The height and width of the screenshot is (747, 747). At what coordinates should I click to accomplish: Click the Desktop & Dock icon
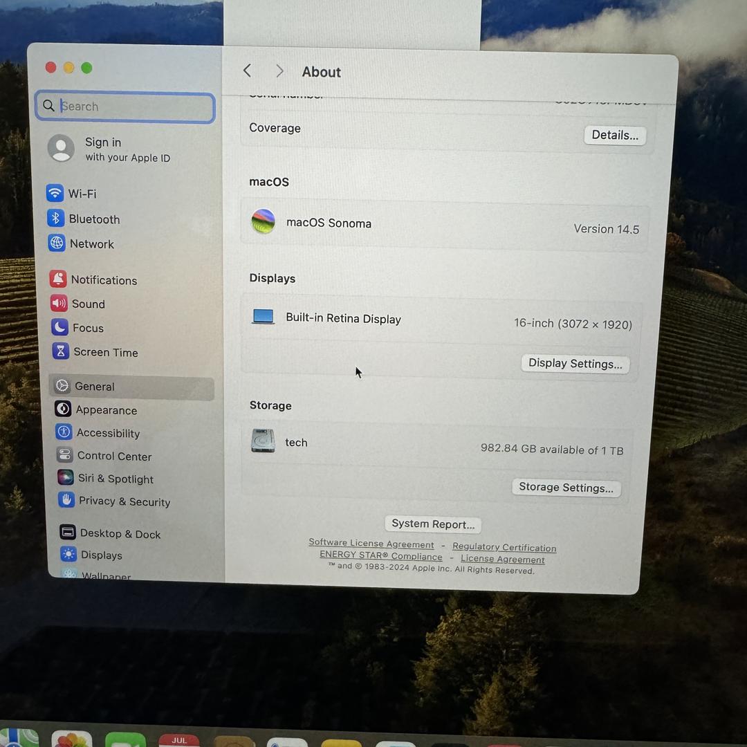[x=68, y=532]
